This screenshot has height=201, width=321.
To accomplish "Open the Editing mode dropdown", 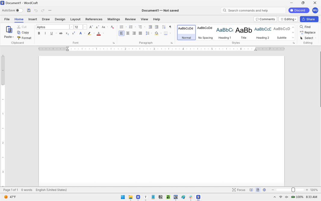I will point(288,19).
